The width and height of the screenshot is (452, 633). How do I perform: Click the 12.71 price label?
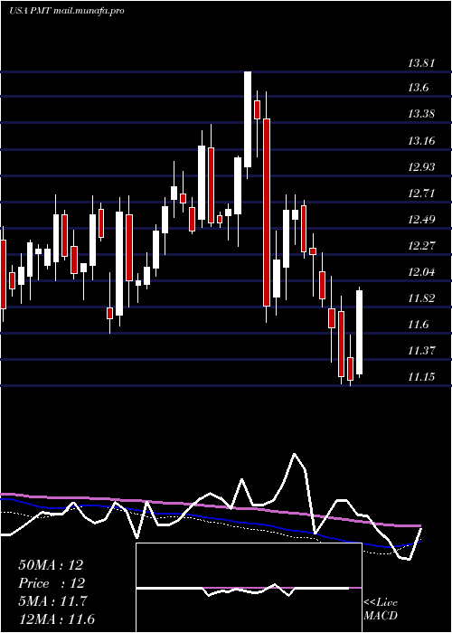[421, 194]
